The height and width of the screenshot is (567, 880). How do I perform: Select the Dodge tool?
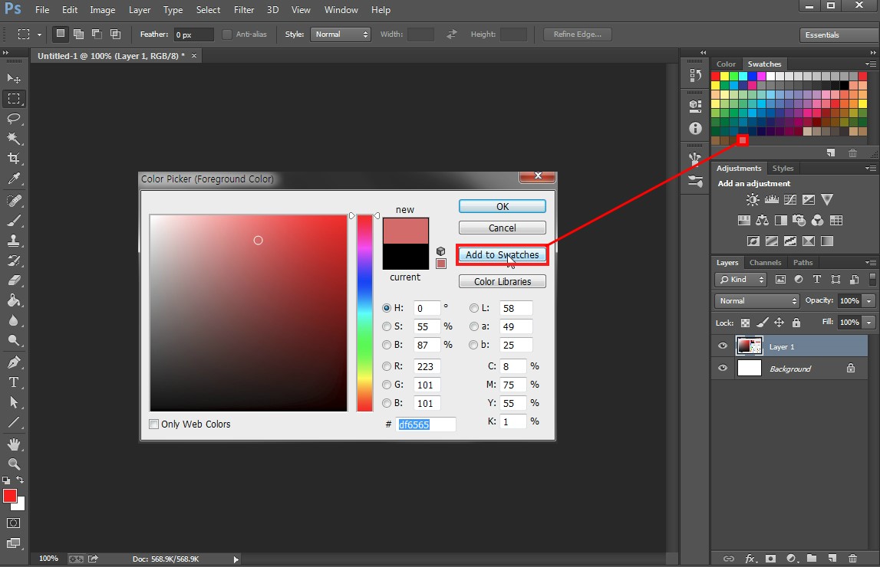[14, 340]
